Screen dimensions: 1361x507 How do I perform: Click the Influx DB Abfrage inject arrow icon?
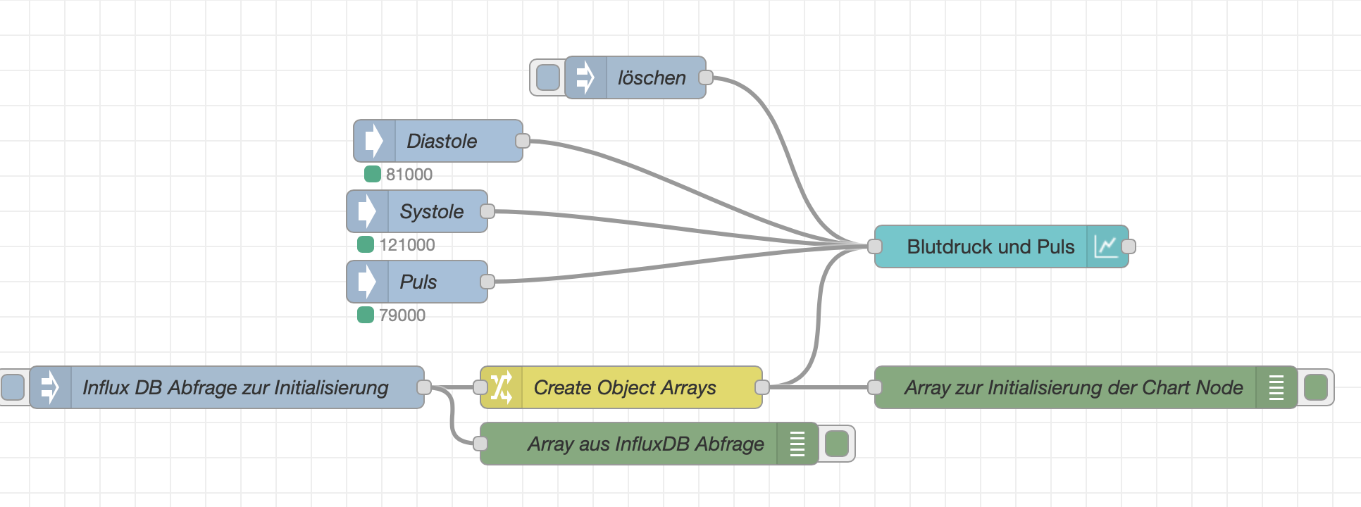[x=50, y=387]
